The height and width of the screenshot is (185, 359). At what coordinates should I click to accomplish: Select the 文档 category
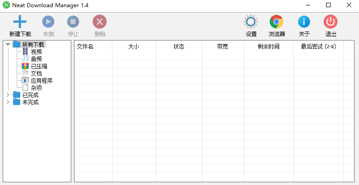pyautogui.click(x=36, y=73)
